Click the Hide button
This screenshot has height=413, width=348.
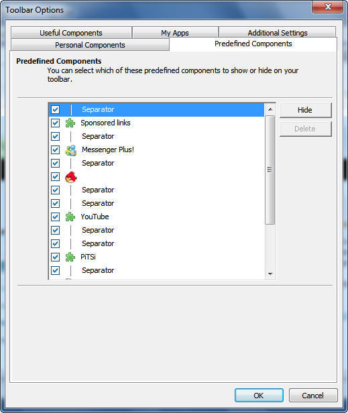[x=305, y=110]
